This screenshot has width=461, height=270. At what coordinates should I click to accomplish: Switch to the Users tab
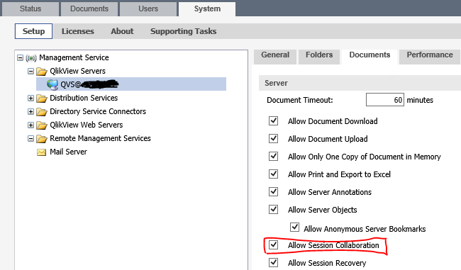pyautogui.click(x=148, y=9)
